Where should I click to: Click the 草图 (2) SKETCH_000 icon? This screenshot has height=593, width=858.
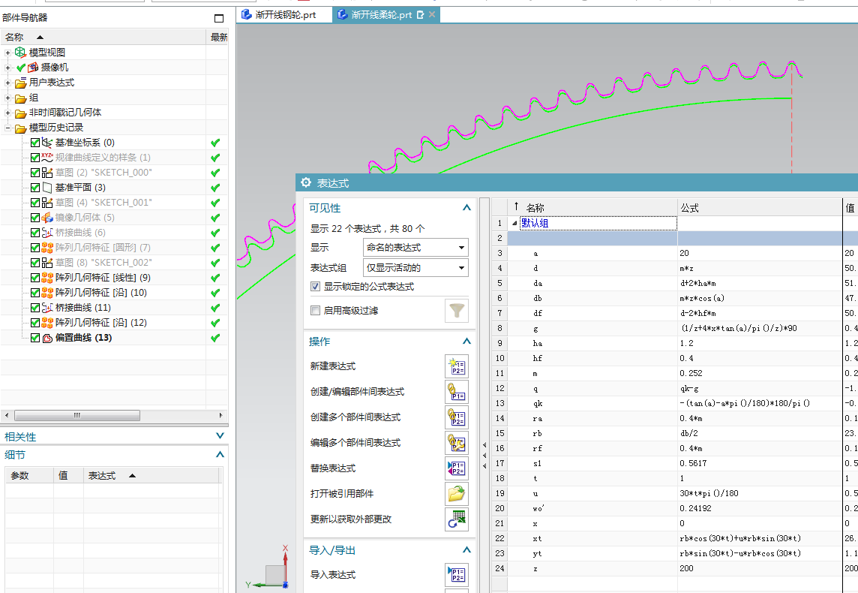47,173
